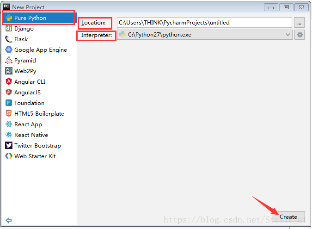Screen dimensions: 312x229
Task: Maximize the New Project window
Action: pyautogui.click(x=286, y=7)
